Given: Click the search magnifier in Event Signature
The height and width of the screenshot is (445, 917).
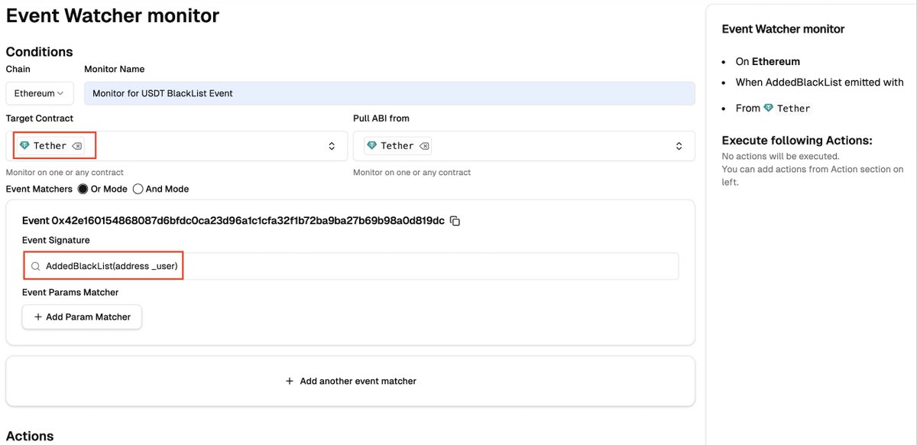Looking at the screenshot, I should coord(35,266).
